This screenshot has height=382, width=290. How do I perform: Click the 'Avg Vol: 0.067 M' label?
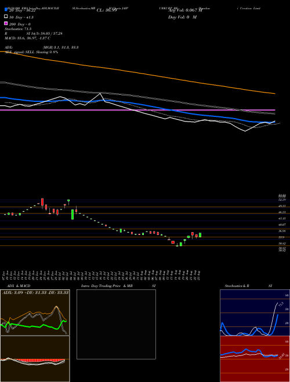click(185, 10)
